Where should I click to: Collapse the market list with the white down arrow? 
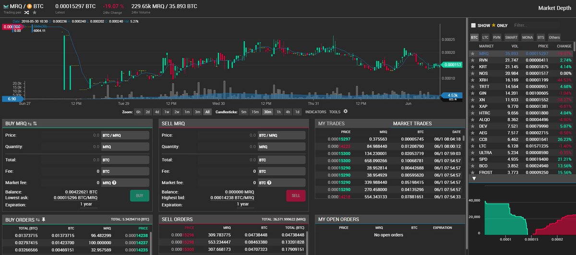click(x=474, y=178)
